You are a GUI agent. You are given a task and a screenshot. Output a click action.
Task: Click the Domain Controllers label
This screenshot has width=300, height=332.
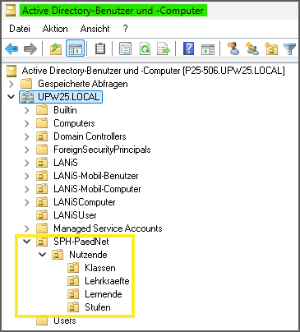90,136
